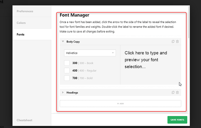The height and width of the screenshot is (128, 201).
Task: Delete the Body Copy font
Action: [177, 42]
